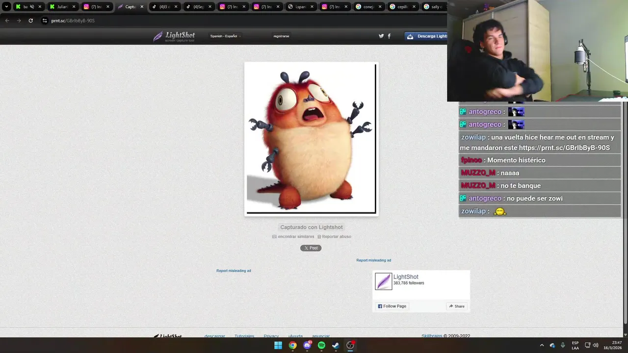
Task: Expand hidden system tray icons chevron
Action: point(542,345)
